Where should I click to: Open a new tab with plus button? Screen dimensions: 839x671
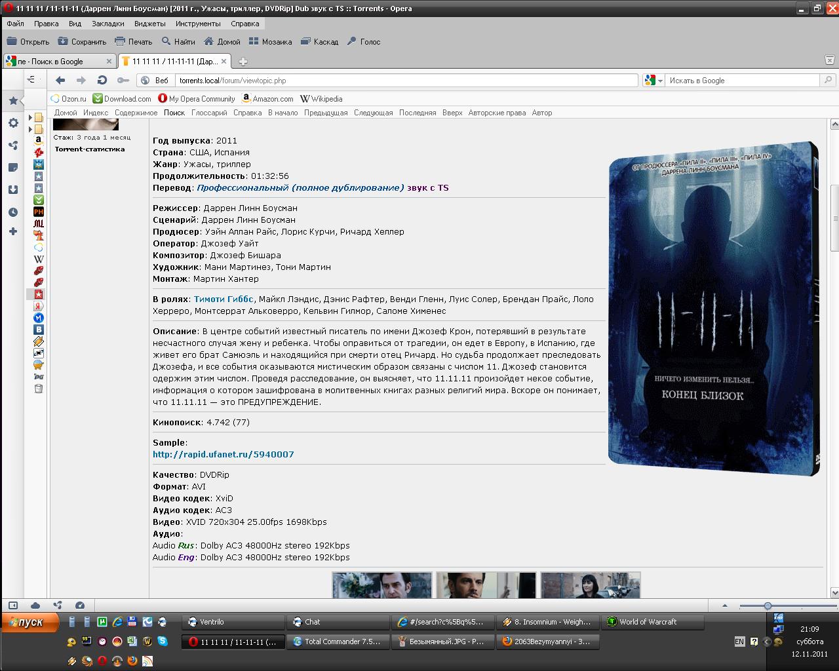(243, 62)
